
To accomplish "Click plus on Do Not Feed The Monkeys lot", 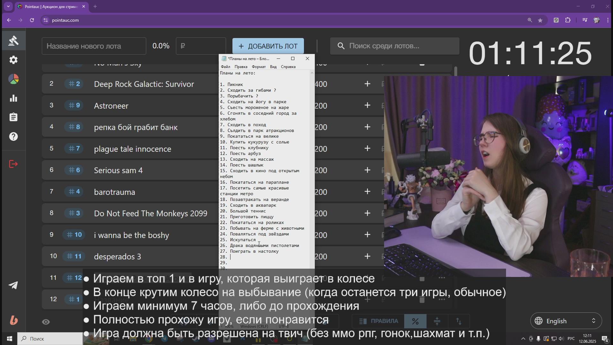I will [x=367, y=213].
